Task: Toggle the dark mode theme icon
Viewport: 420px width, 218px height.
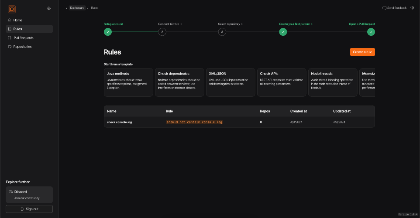Action: [x=412, y=8]
